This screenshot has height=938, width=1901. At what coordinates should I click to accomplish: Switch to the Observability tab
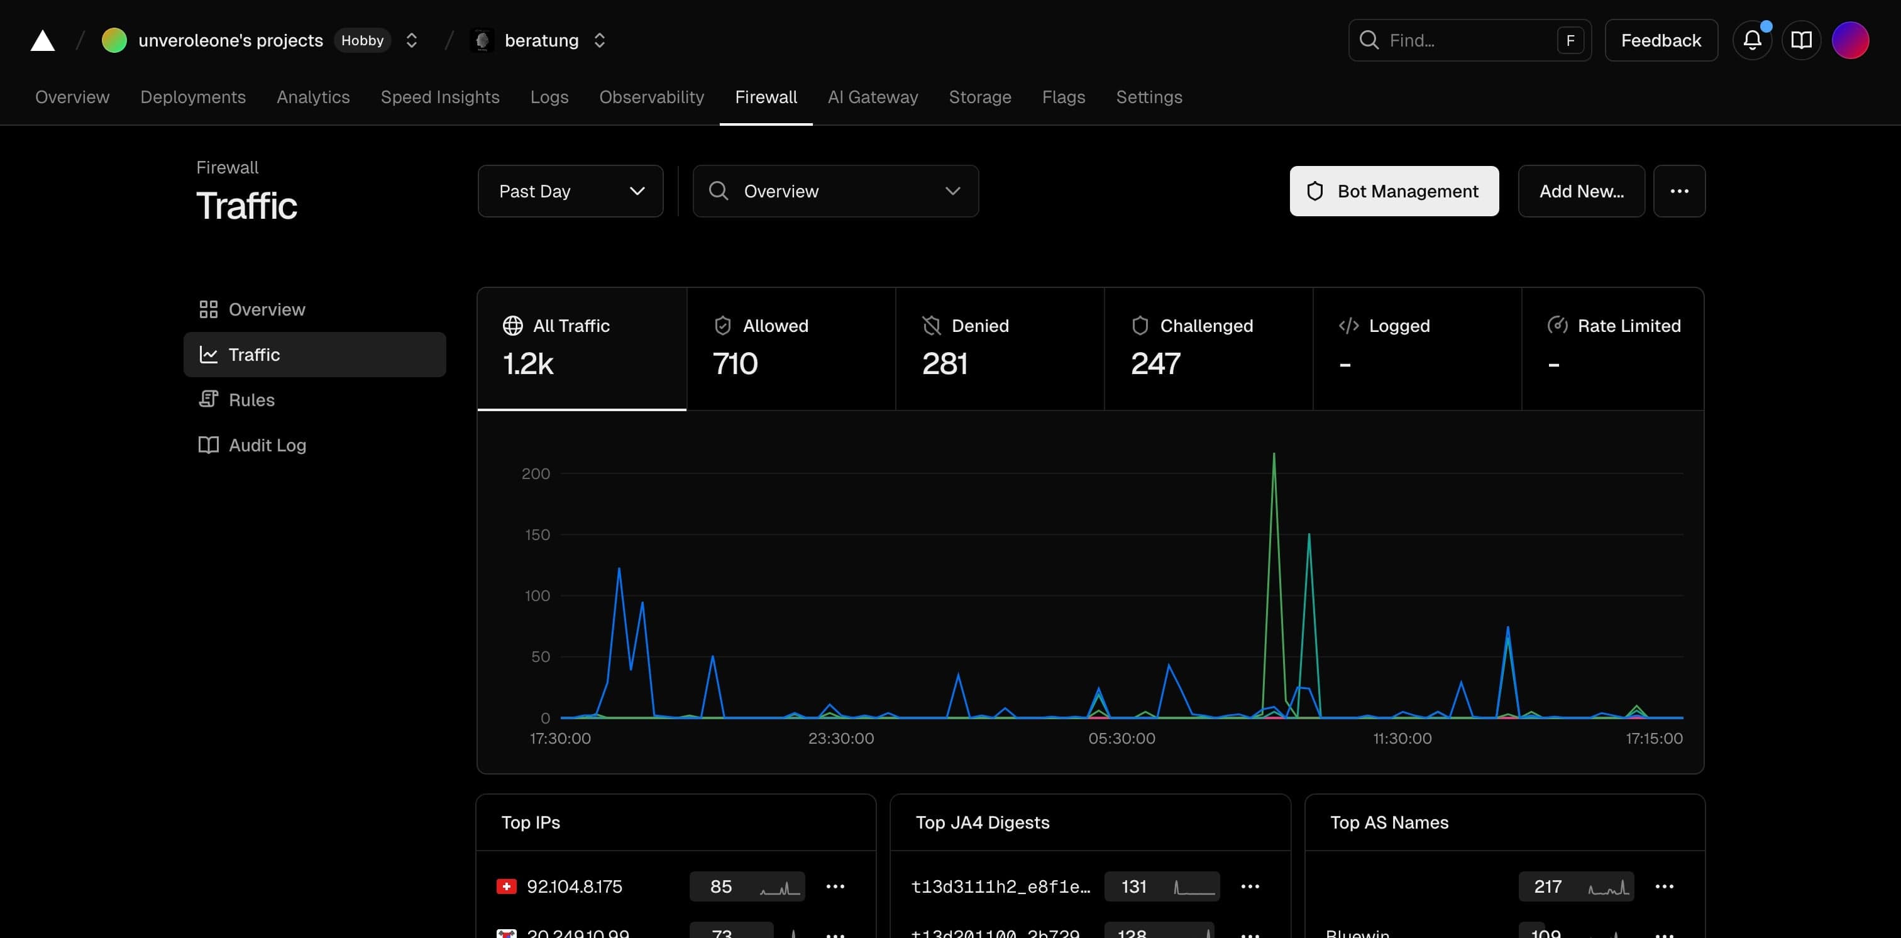tap(651, 97)
